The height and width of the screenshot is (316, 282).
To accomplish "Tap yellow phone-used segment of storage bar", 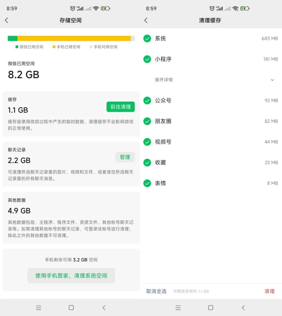I will pyautogui.click(x=74, y=39).
